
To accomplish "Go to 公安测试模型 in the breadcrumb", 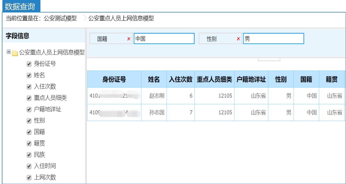I will tap(60, 19).
